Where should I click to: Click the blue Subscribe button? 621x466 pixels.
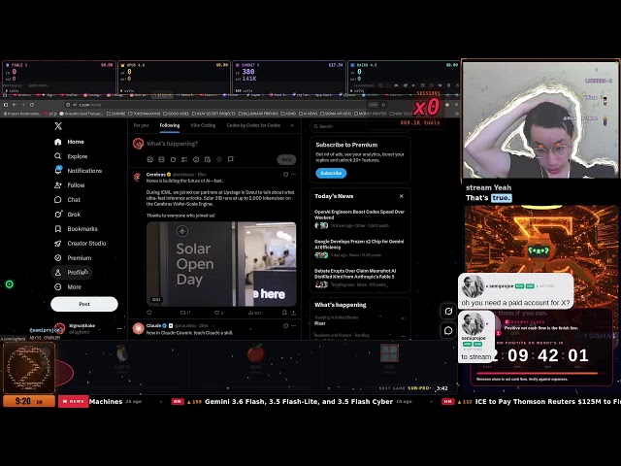coord(331,173)
